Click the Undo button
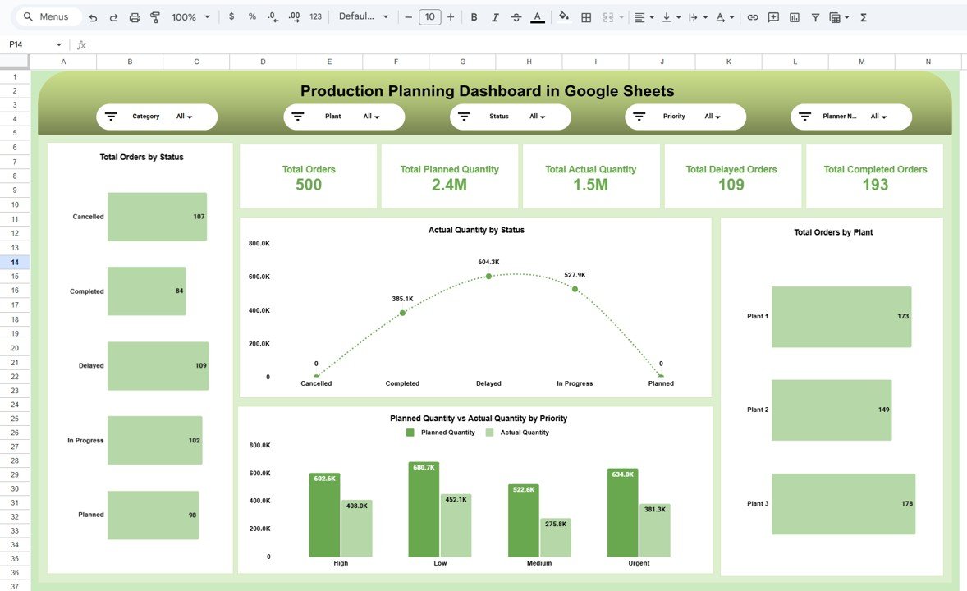967x591 pixels. tap(92, 16)
